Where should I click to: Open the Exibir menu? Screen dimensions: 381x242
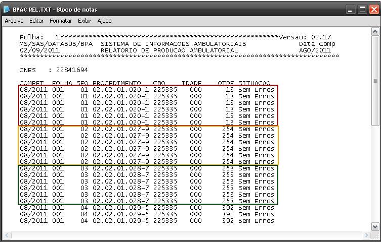point(84,21)
